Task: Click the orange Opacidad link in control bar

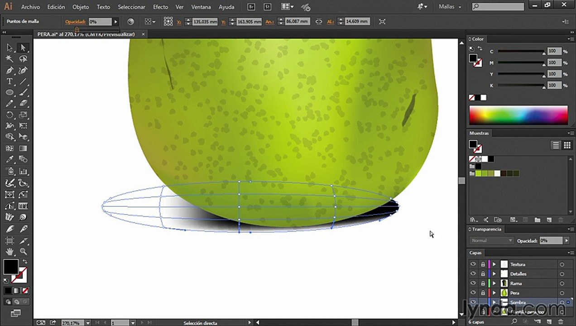Action: (75, 22)
